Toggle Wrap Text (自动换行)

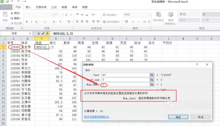110,15
